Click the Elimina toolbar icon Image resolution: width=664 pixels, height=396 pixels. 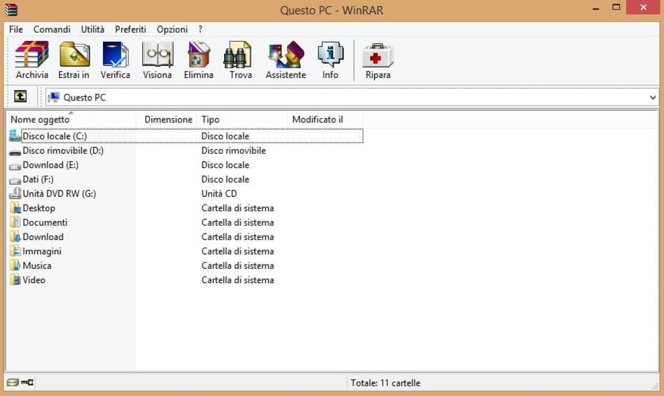coord(198,58)
